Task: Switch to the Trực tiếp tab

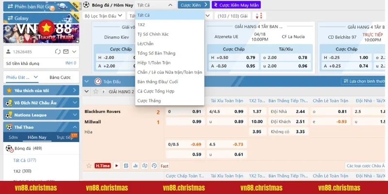Action: pos(64,137)
